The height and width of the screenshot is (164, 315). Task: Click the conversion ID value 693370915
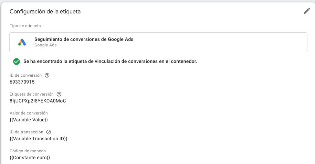click(x=22, y=82)
